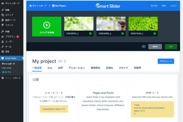
Task: Click the Tools wrench icon in sidebar
Action: click(3, 47)
